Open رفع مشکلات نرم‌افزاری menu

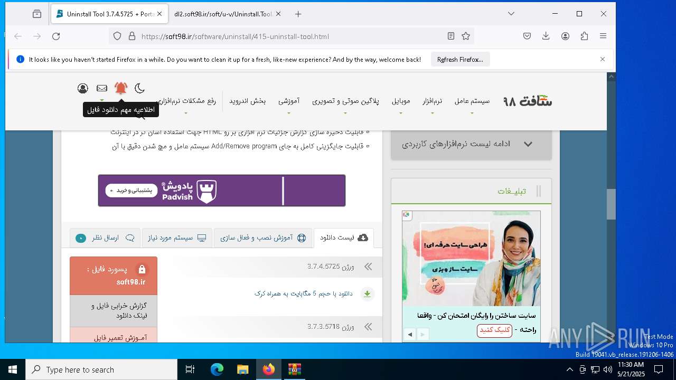[x=186, y=101]
